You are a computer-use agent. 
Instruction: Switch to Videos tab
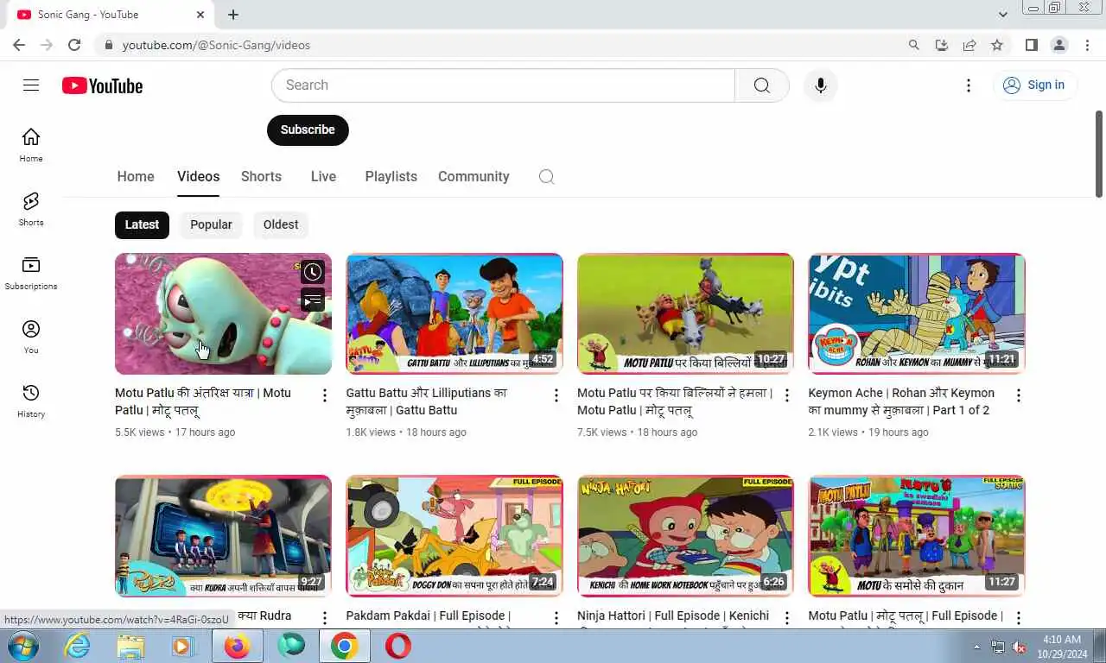pos(199,176)
